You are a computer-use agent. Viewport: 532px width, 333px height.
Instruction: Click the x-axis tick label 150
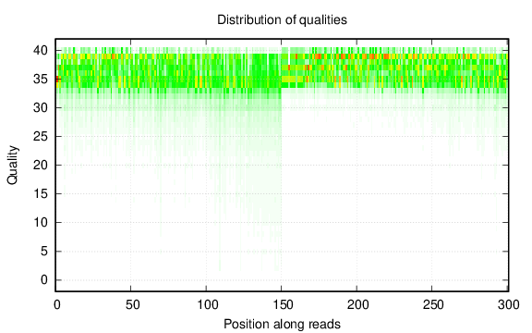tap(283, 305)
